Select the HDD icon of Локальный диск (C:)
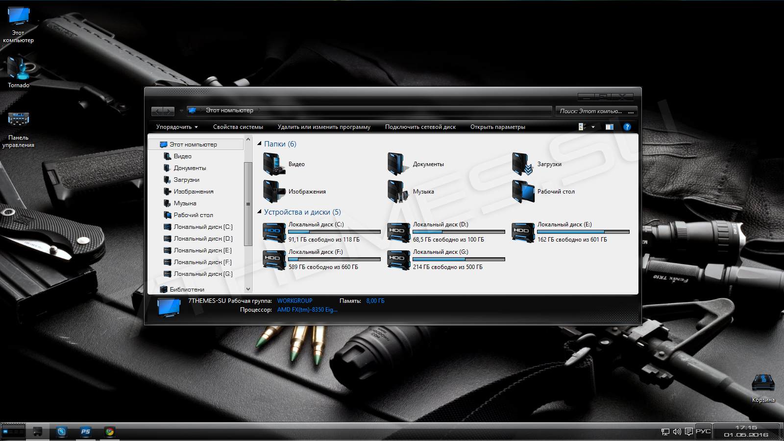The width and height of the screenshot is (784, 441). [x=274, y=232]
